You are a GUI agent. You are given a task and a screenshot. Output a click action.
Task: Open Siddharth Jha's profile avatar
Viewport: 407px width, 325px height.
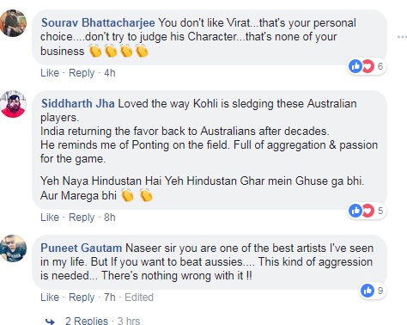pos(13,104)
